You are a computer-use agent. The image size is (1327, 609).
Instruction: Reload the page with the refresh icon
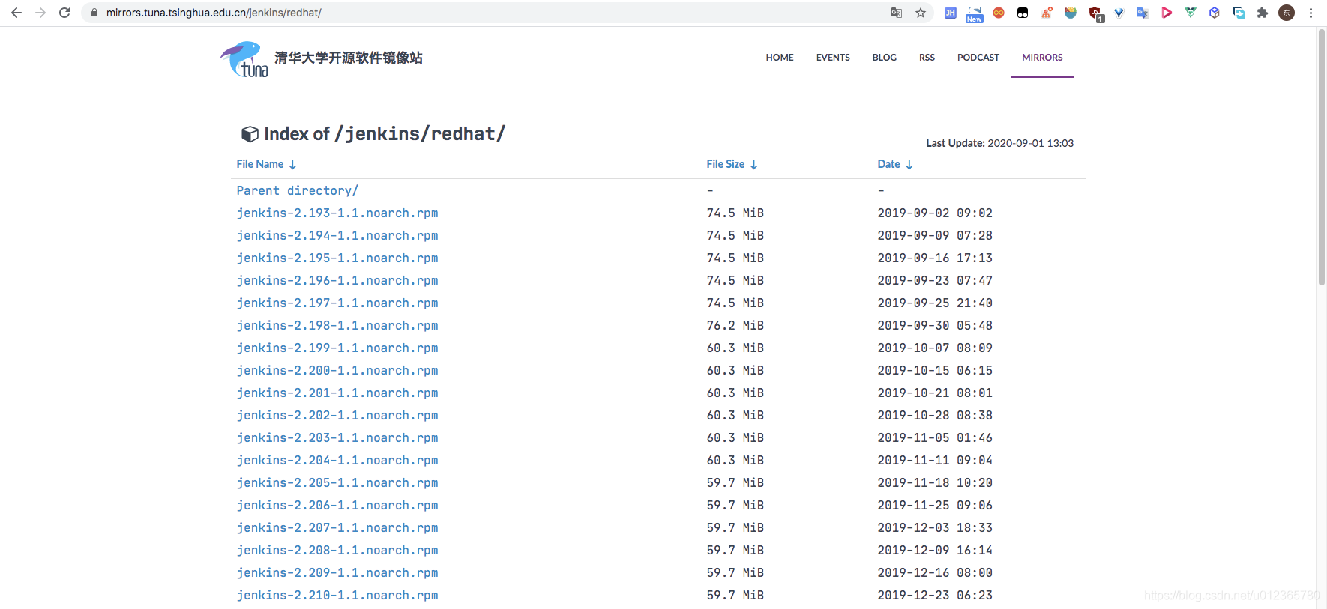click(64, 13)
